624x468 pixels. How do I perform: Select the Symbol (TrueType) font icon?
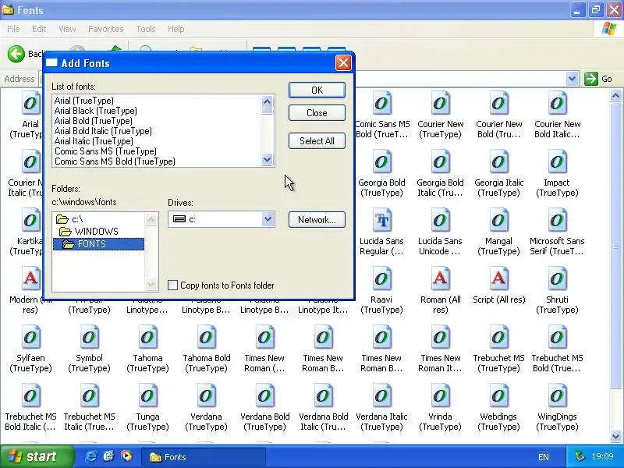pos(89,338)
